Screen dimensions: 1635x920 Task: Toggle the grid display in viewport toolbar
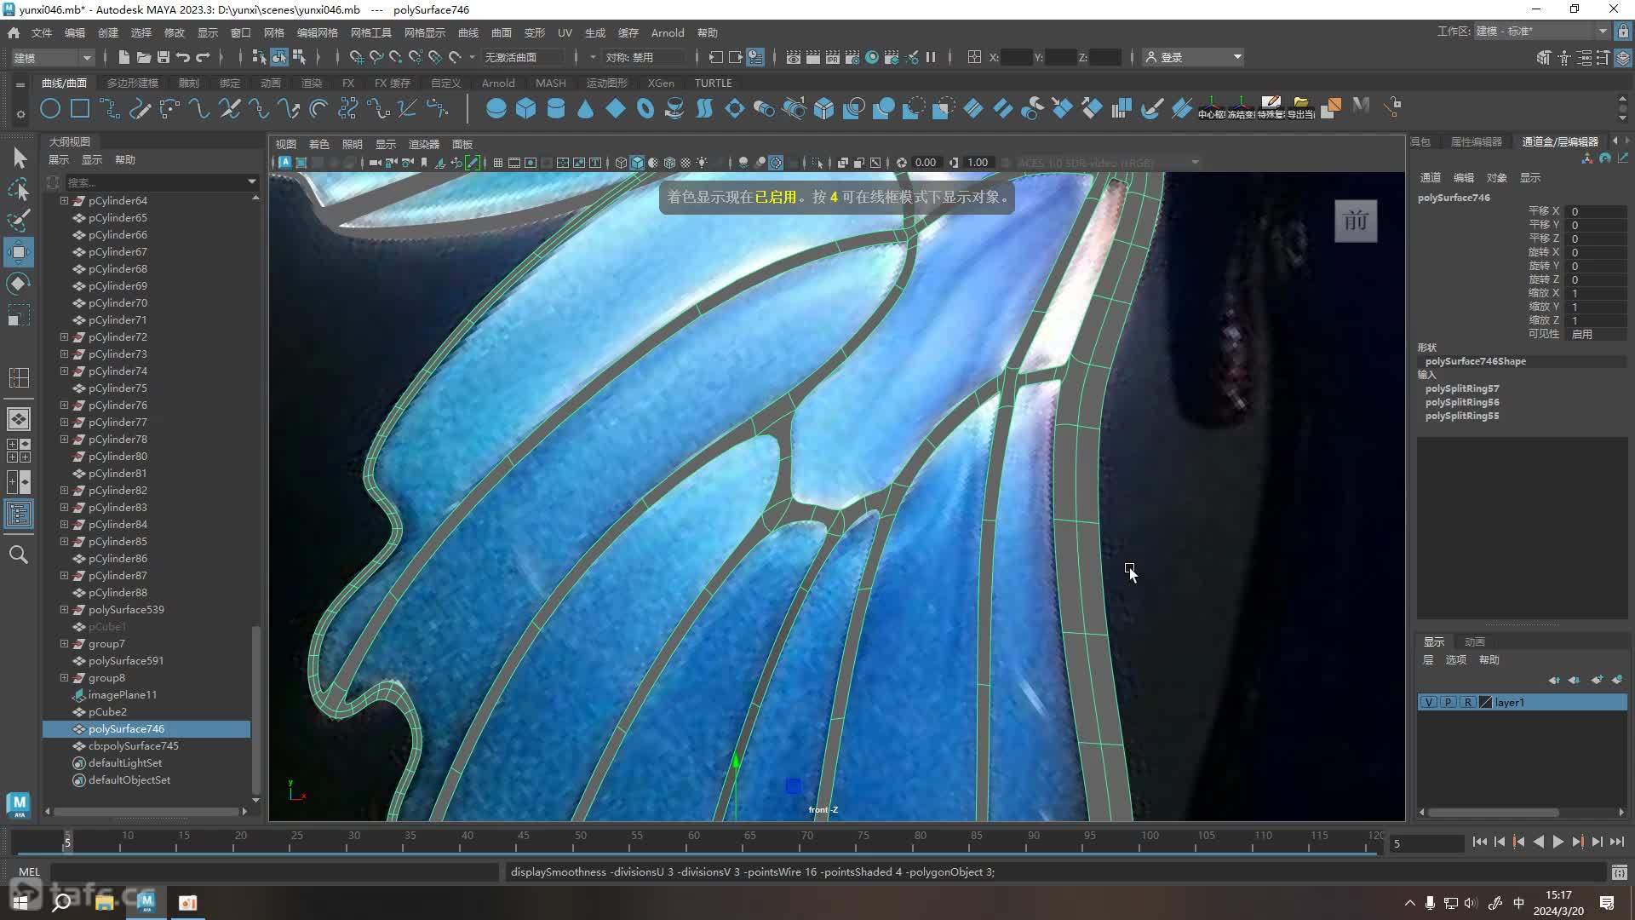point(498,163)
